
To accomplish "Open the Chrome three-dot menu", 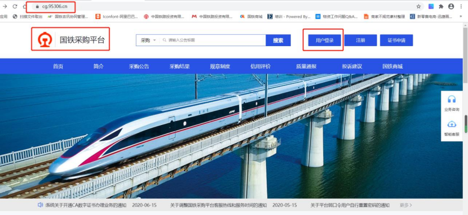I will [x=461, y=7].
